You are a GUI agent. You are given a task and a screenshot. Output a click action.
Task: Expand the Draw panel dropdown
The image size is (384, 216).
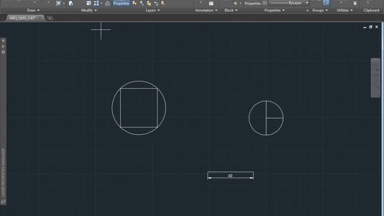pyautogui.click(x=33, y=10)
